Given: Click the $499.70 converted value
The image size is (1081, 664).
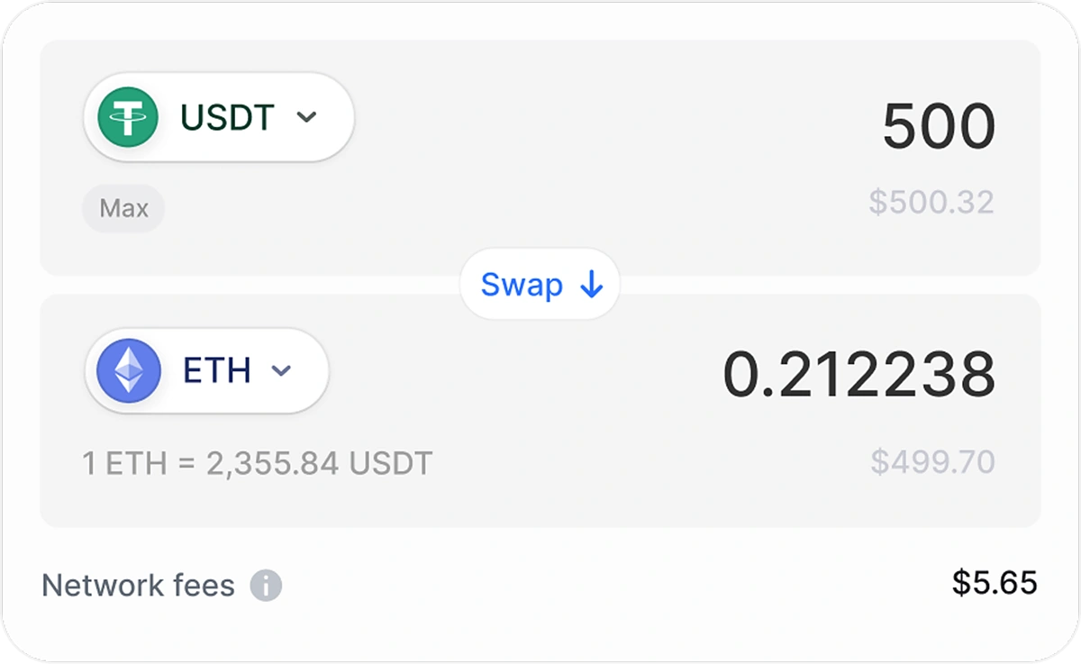Looking at the screenshot, I should [932, 463].
